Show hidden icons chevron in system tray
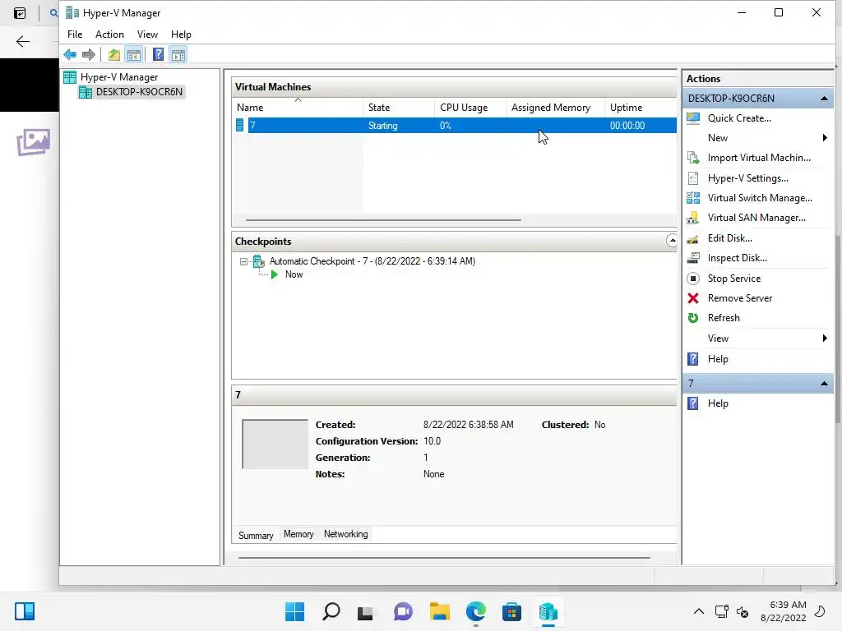 tap(699, 611)
